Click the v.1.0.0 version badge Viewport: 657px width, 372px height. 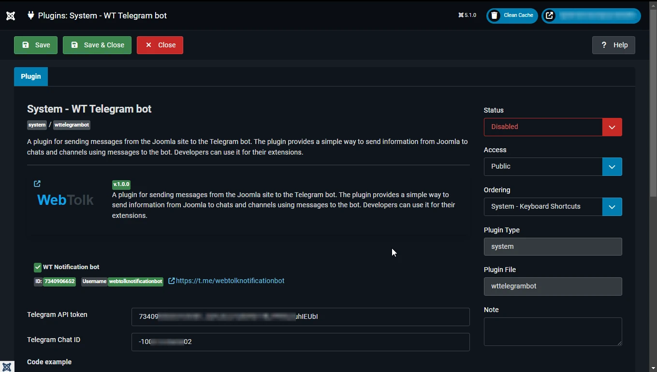point(121,184)
